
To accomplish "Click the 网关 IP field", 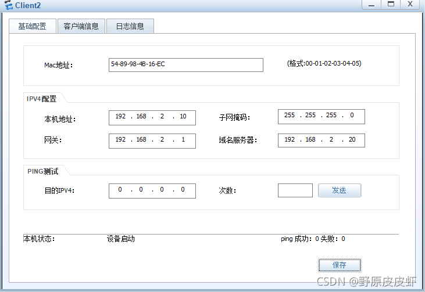I will pyautogui.click(x=152, y=140).
